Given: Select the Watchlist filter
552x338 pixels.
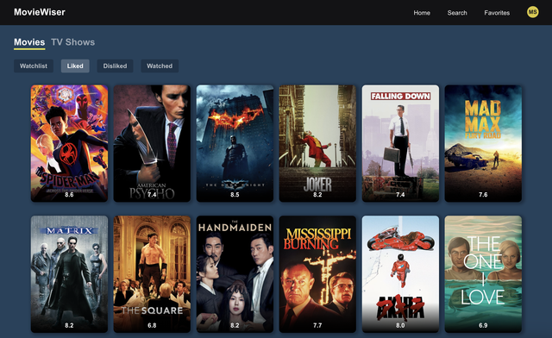Looking at the screenshot, I should point(34,66).
